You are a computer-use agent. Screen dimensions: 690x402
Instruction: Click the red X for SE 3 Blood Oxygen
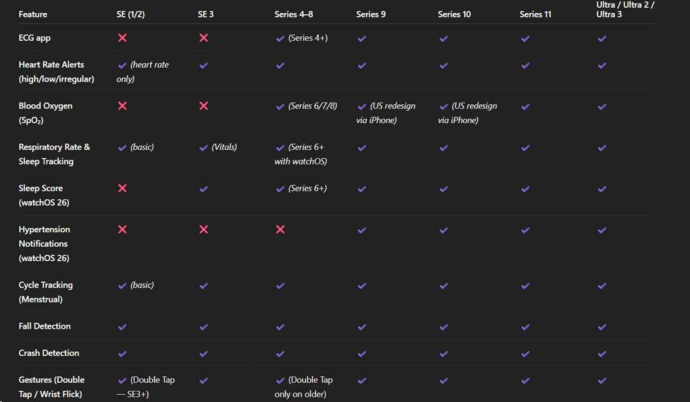pos(204,106)
